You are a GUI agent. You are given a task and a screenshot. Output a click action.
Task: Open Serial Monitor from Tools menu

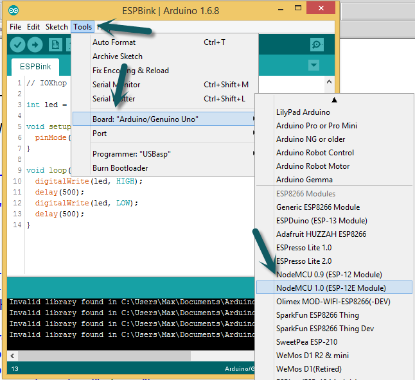(164, 85)
